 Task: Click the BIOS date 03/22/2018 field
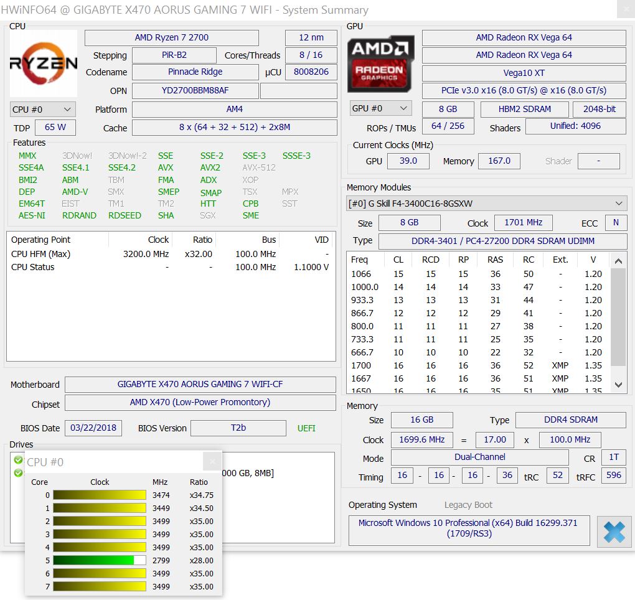pyautogui.click(x=93, y=428)
